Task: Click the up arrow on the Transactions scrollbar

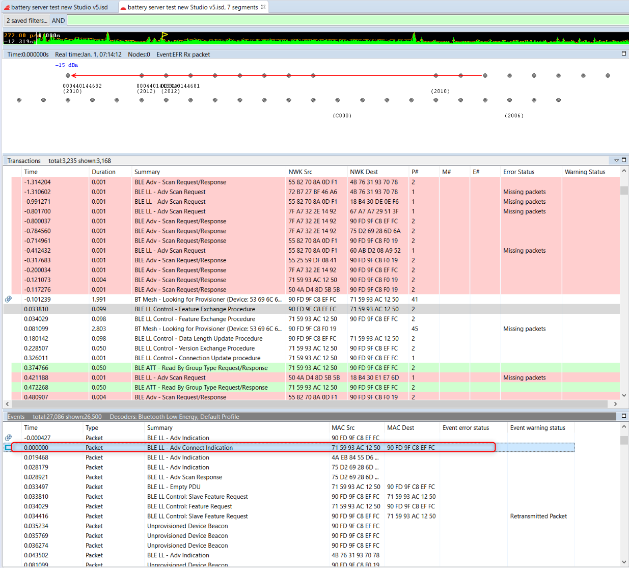Action: click(x=623, y=170)
